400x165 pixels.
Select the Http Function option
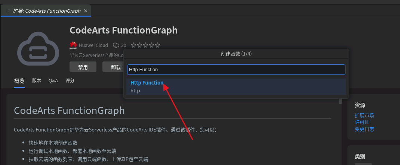click(x=147, y=83)
